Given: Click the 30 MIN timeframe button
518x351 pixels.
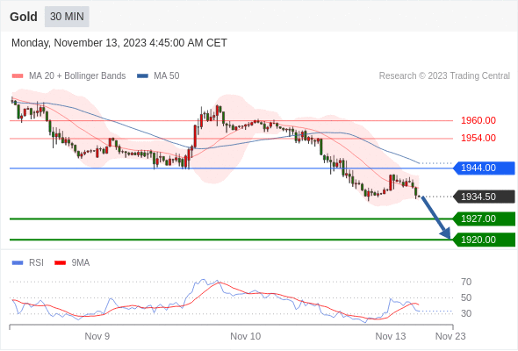Looking at the screenshot, I should click(x=67, y=17).
